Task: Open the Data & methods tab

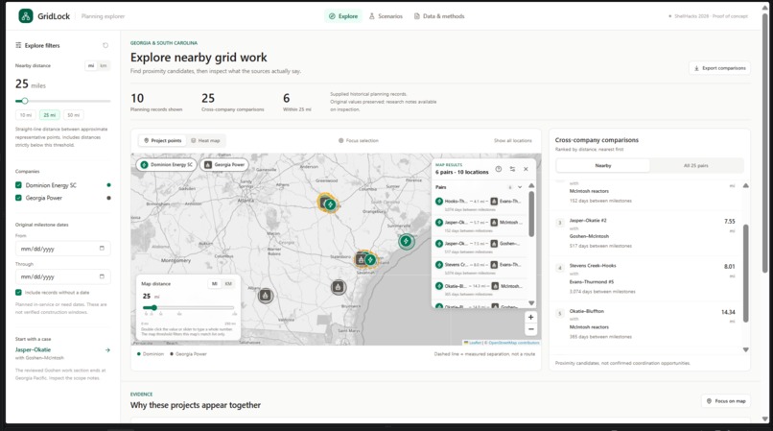Action: [439, 16]
